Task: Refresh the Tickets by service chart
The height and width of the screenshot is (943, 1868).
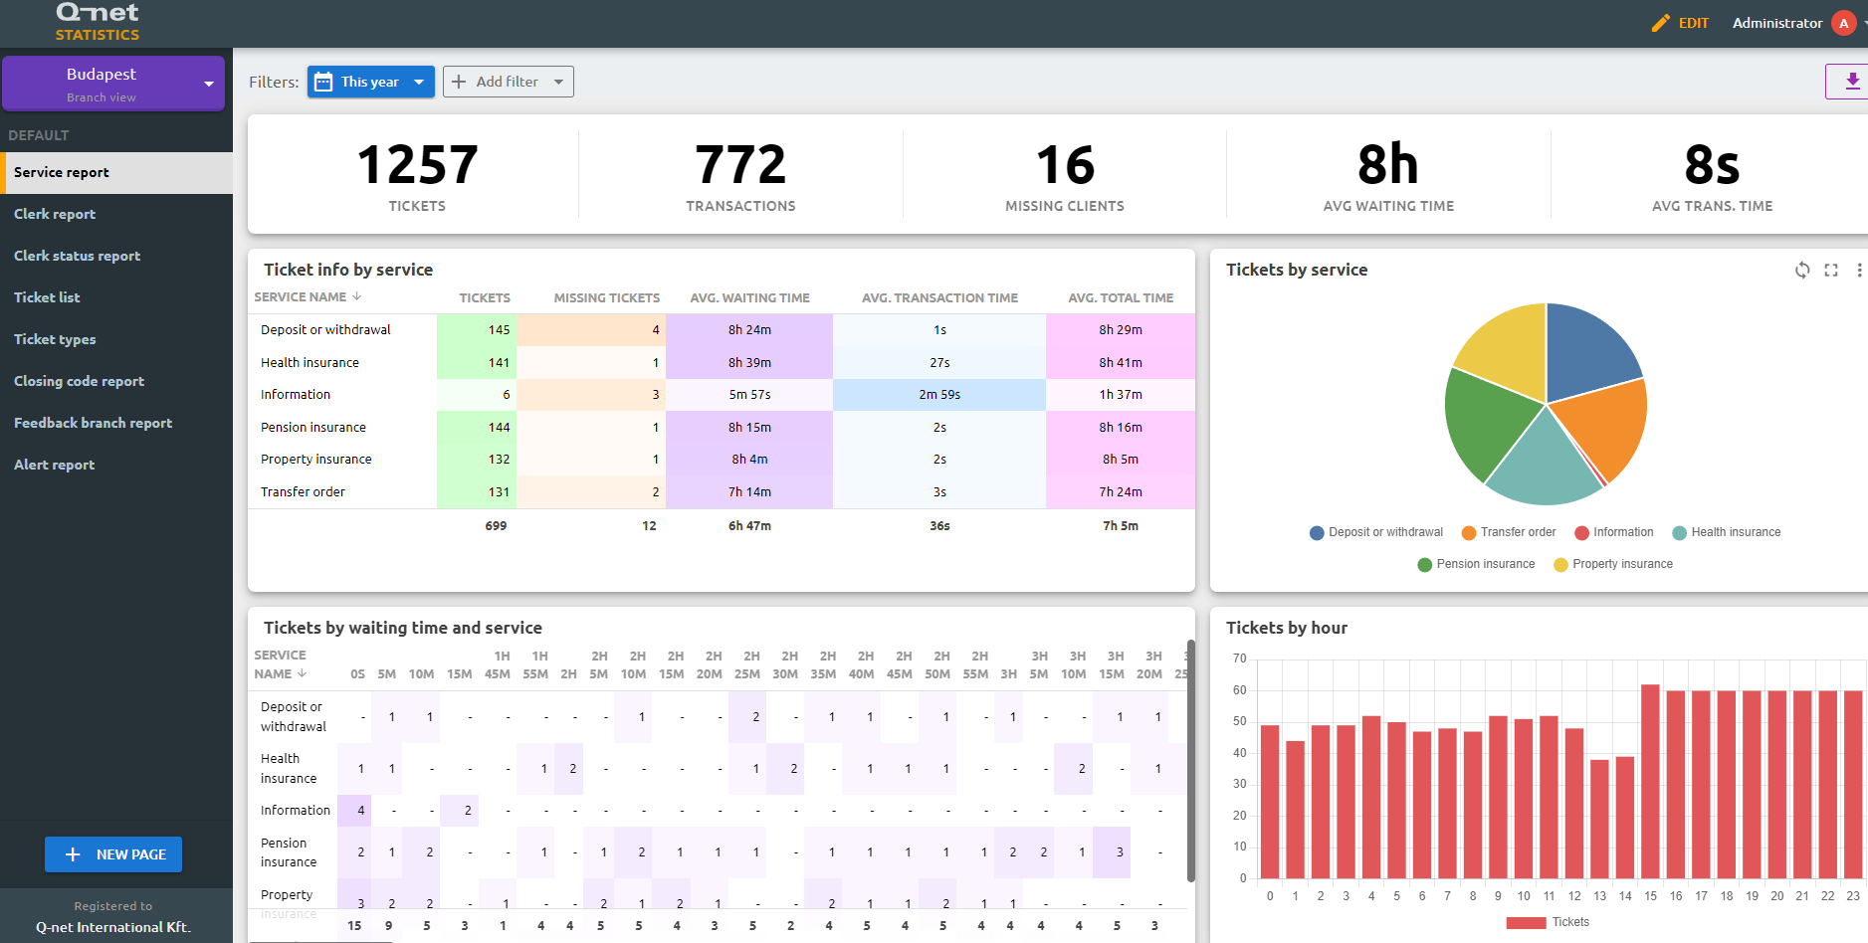Action: pyautogui.click(x=1802, y=270)
